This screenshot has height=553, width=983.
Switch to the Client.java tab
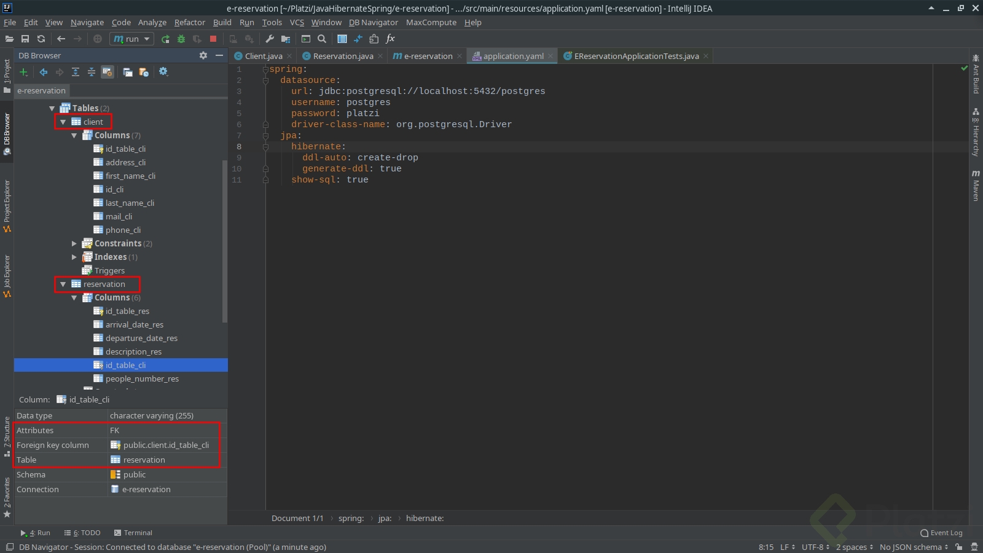coord(264,56)
